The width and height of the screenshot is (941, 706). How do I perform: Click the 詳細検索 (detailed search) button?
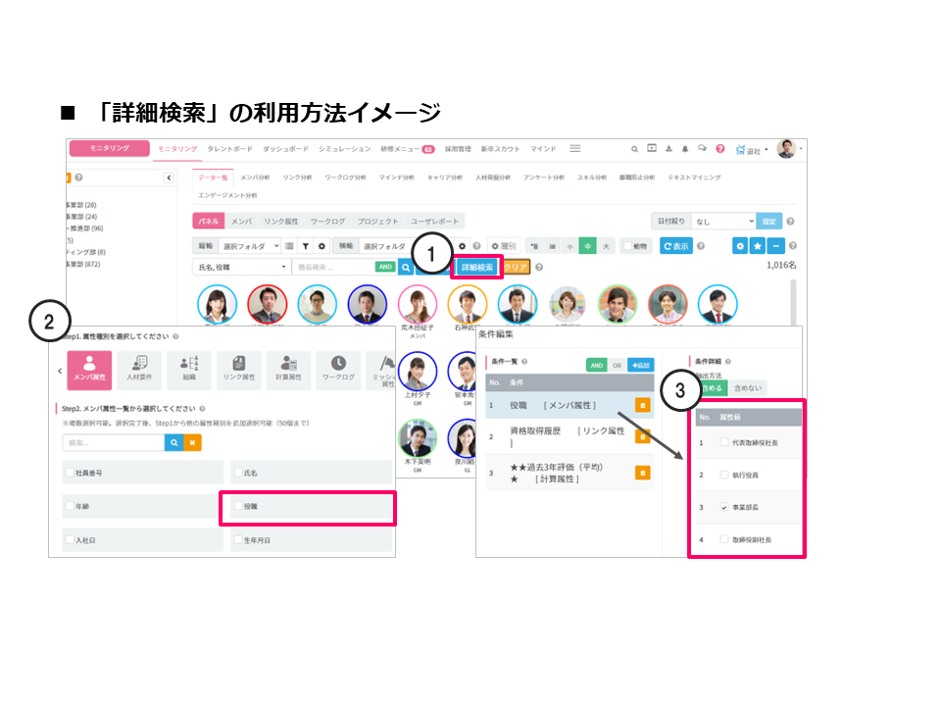[x=477, y=267]
